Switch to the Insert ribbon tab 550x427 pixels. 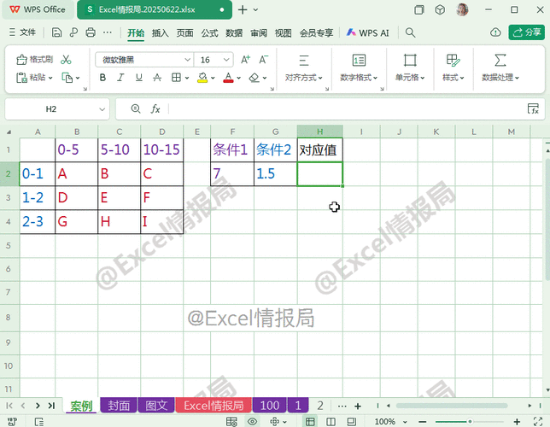click(161, 33)
